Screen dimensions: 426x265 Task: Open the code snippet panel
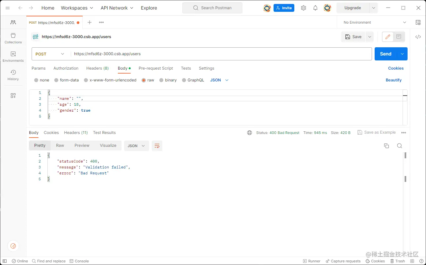[x=418, y=37]
